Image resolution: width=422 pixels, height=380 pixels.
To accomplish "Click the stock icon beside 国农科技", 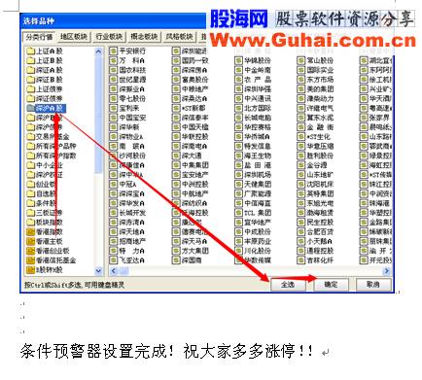I will tap(113, 70).
